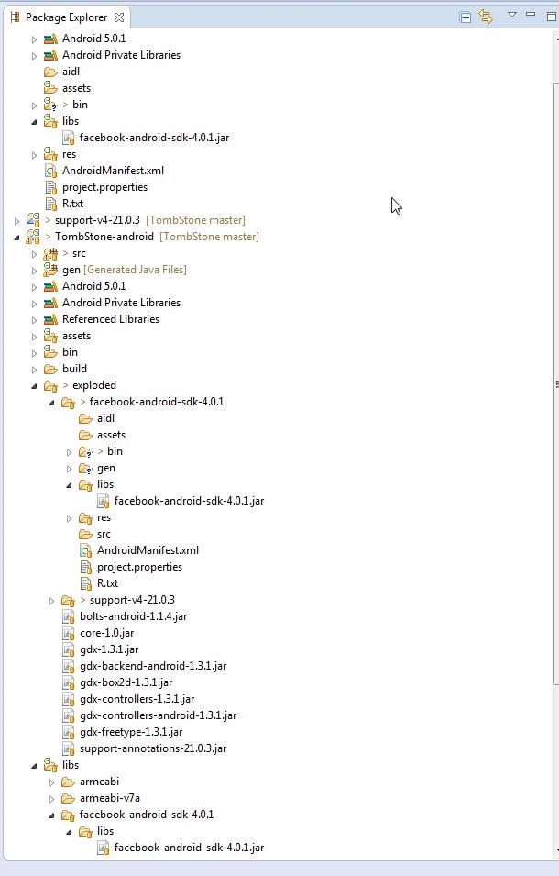Click the gdx-1.3.1.jar file icon
The width and height of the screenshot is (559, 876).
tap(68, 649)
